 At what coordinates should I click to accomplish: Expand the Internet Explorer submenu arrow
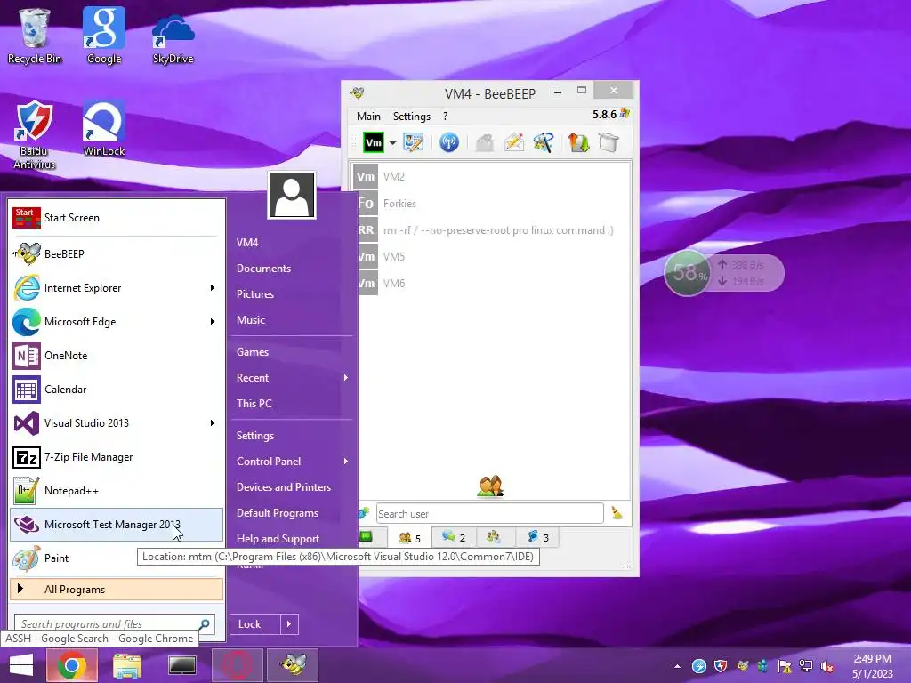213,288
